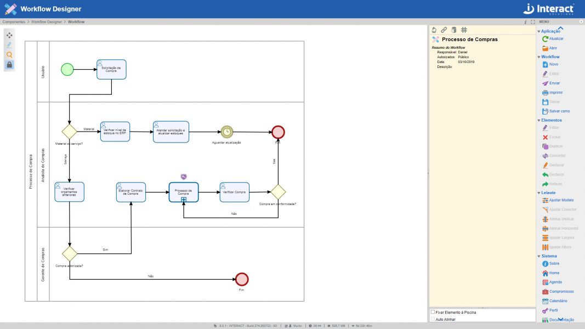Click Workflow breadcrumb item
Screen dimensions: 585x329
76,22
